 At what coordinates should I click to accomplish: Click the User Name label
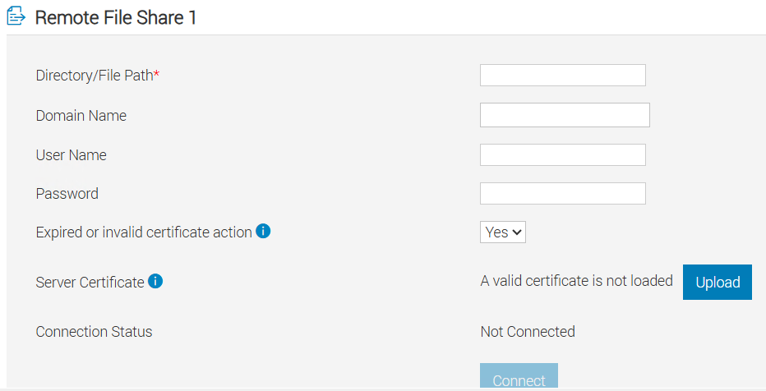72,155
